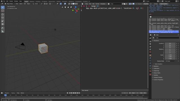
Task: Open the Console menu
Action: click(x=156, y=4)
